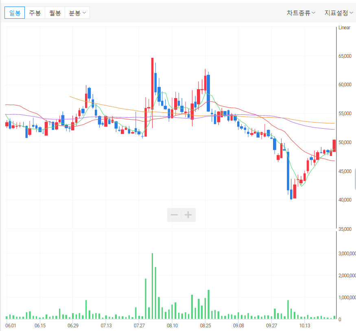
Task: Click the 06.01 date label
Action: (11, 326)
